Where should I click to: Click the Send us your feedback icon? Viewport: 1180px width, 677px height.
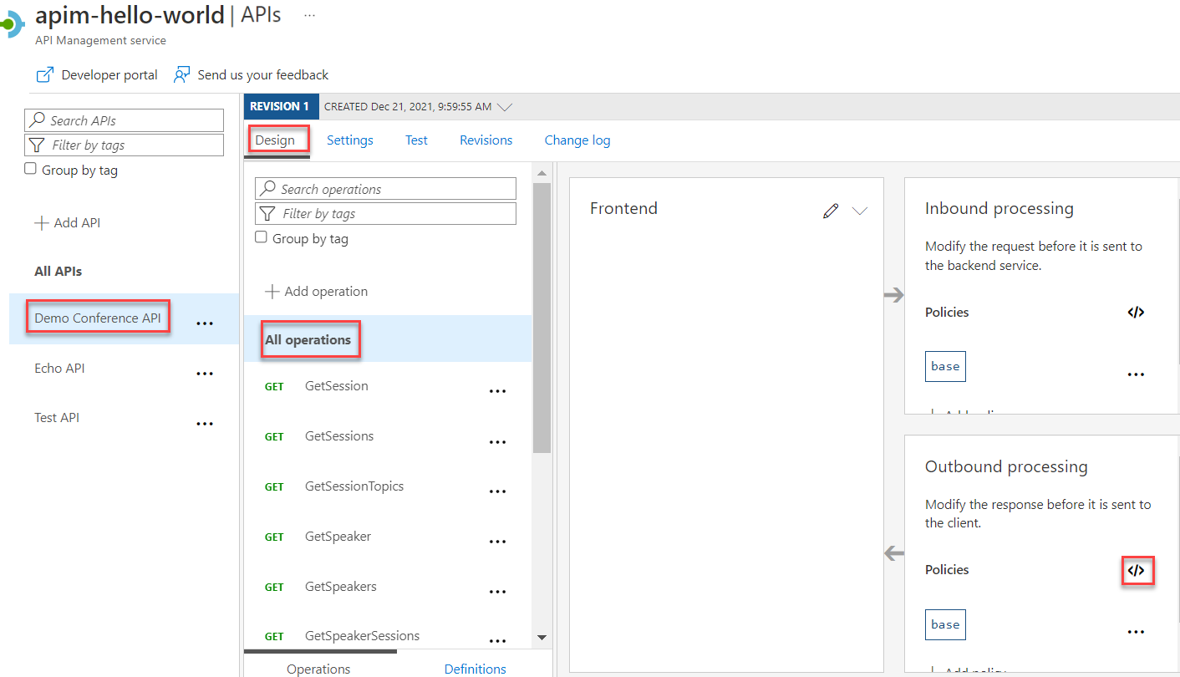(181, 75)
